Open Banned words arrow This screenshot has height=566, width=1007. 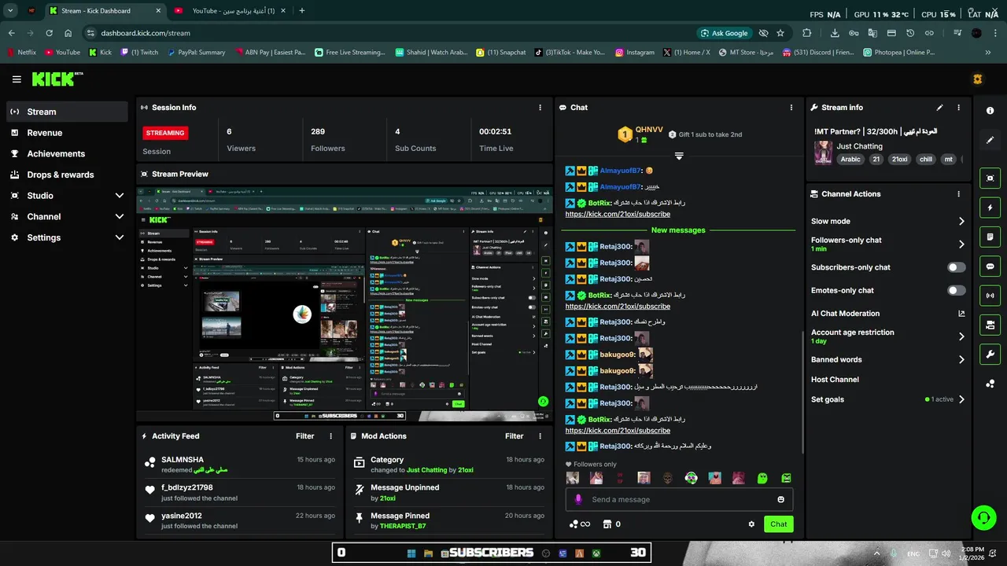click(961, 360)
